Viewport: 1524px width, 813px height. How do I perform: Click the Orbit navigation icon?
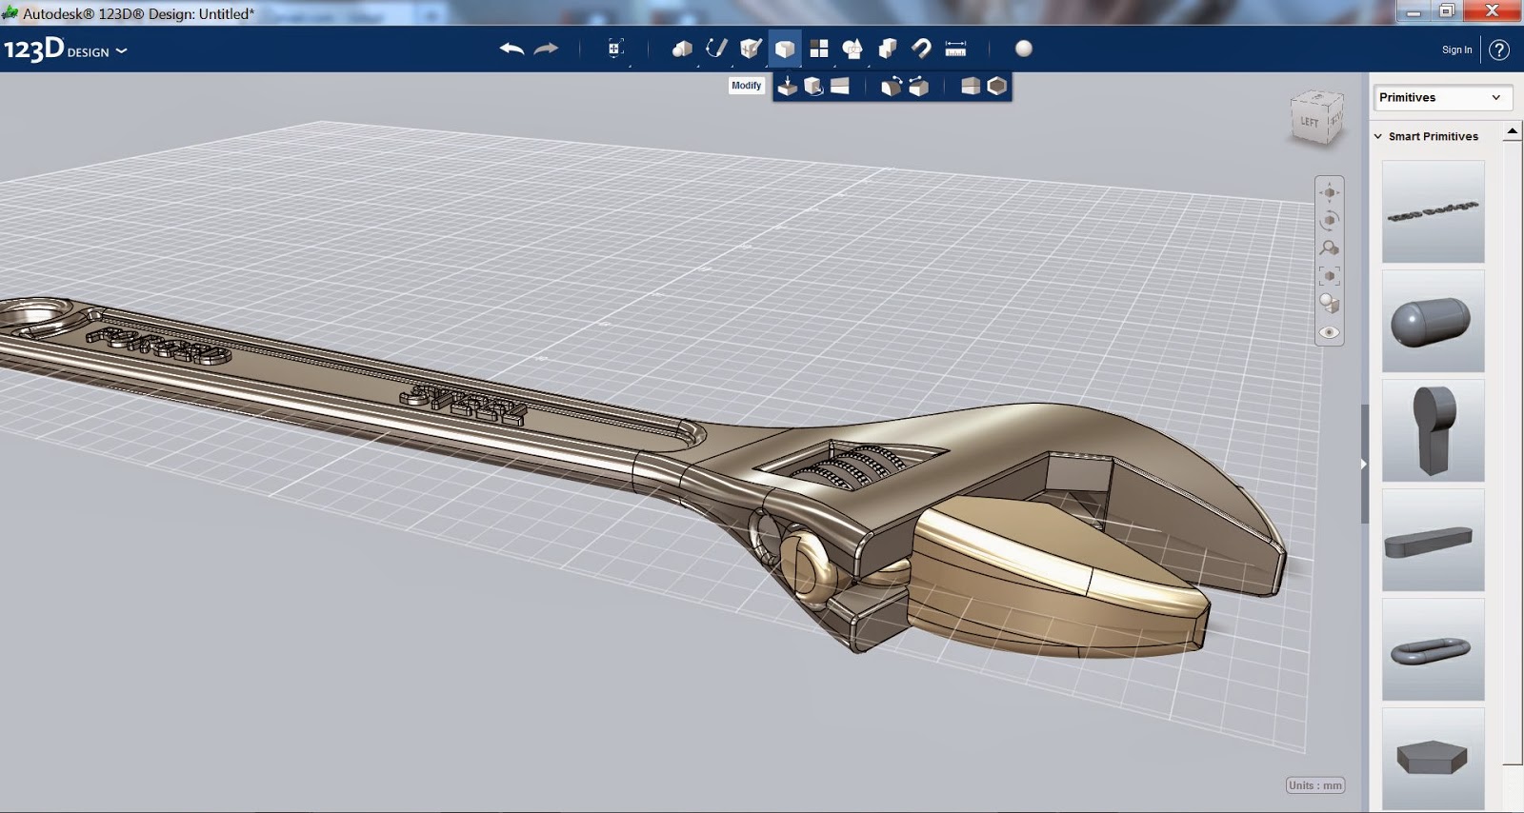pos(1330,220)
